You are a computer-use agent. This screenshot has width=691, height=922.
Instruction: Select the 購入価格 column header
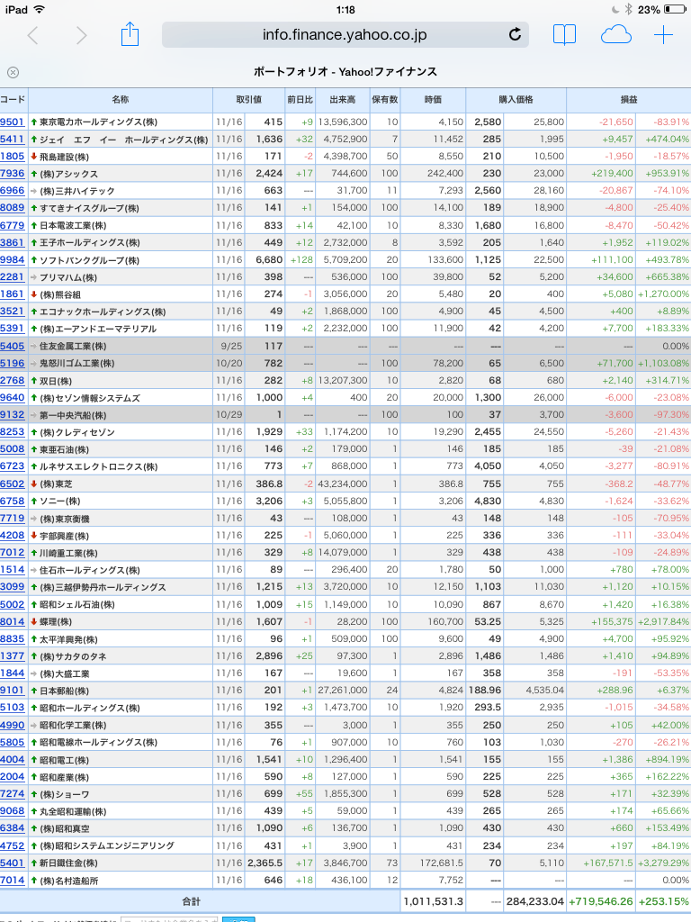coord(516,100)
